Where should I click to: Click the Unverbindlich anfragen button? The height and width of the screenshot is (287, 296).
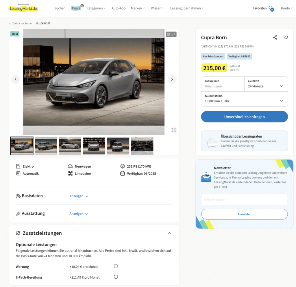[x=244, y=117]
